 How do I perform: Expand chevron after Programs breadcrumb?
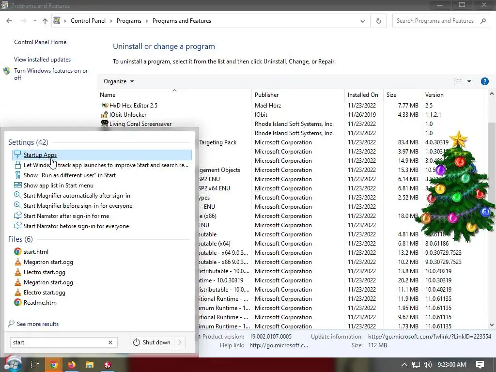pos(147,21)
